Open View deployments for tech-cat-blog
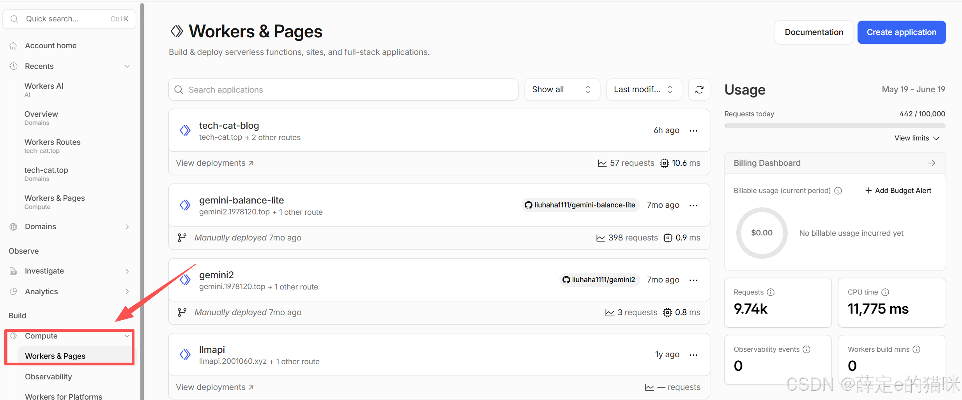962x400 pixels. click(x=215, y=163)
